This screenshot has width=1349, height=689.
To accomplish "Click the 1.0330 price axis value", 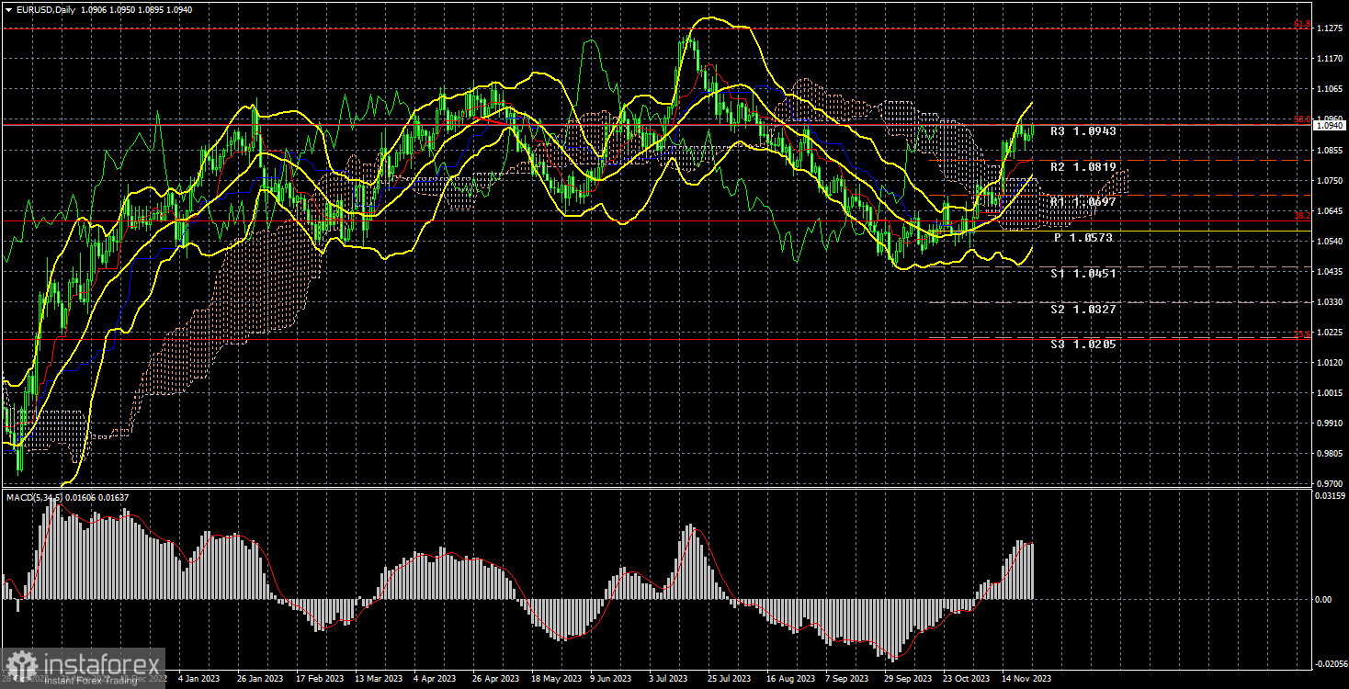I will [x=1329, y=301].
